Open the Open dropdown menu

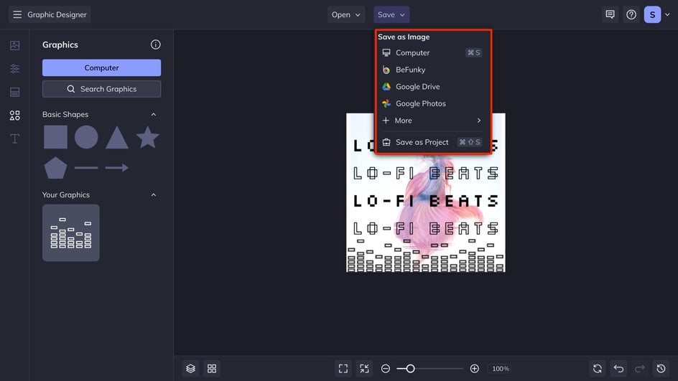(x=346, y=14)
